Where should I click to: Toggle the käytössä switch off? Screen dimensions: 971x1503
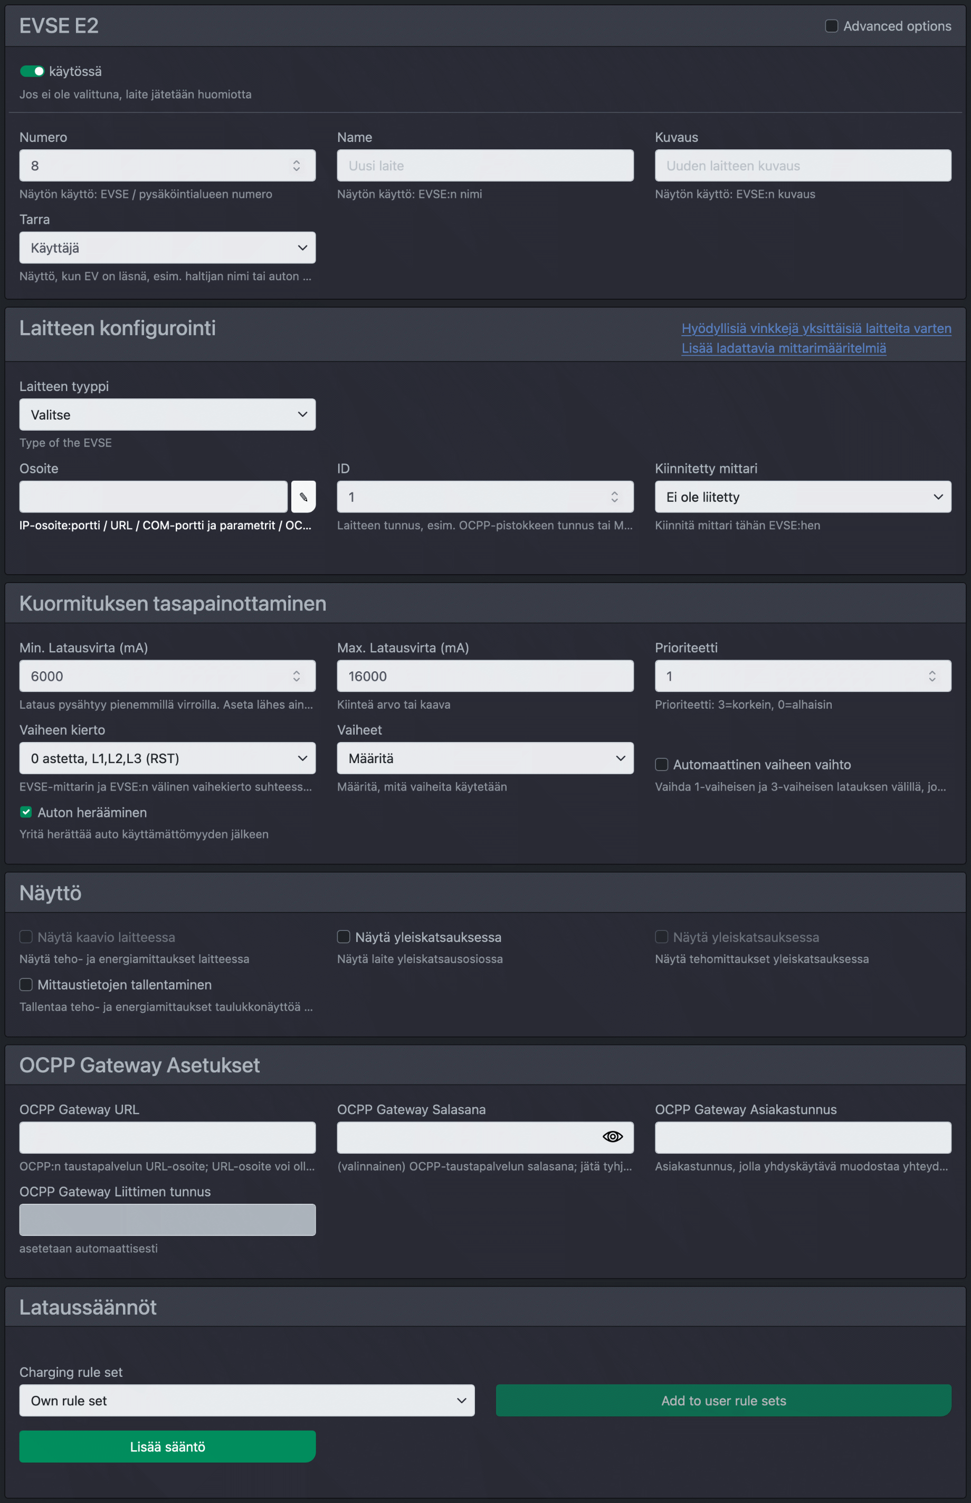32,71
